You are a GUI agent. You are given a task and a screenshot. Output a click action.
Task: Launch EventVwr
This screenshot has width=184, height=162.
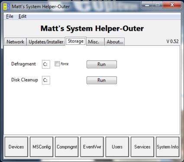pos(92,147)
